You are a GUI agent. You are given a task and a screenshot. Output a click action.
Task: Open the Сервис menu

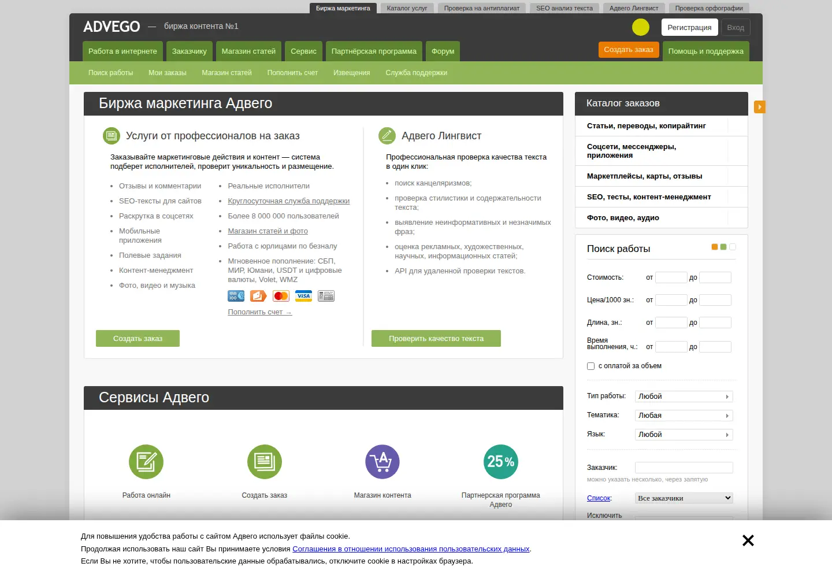[x=303, y=51]
